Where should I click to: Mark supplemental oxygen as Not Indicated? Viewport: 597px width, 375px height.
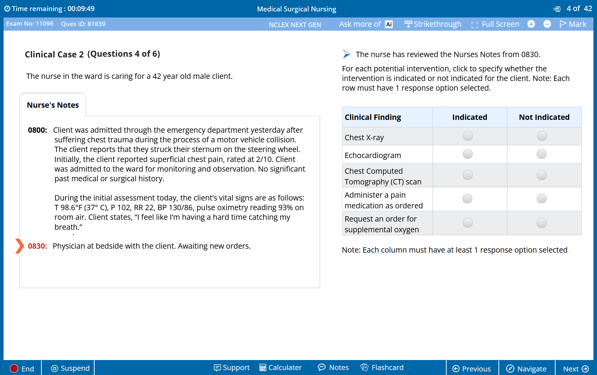pos(542,223)
